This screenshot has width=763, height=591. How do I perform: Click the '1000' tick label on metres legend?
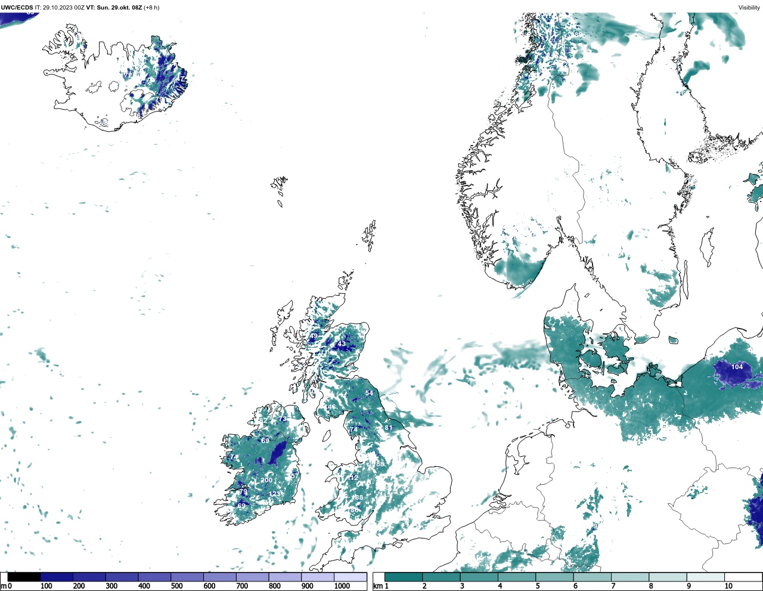point(342,586)
